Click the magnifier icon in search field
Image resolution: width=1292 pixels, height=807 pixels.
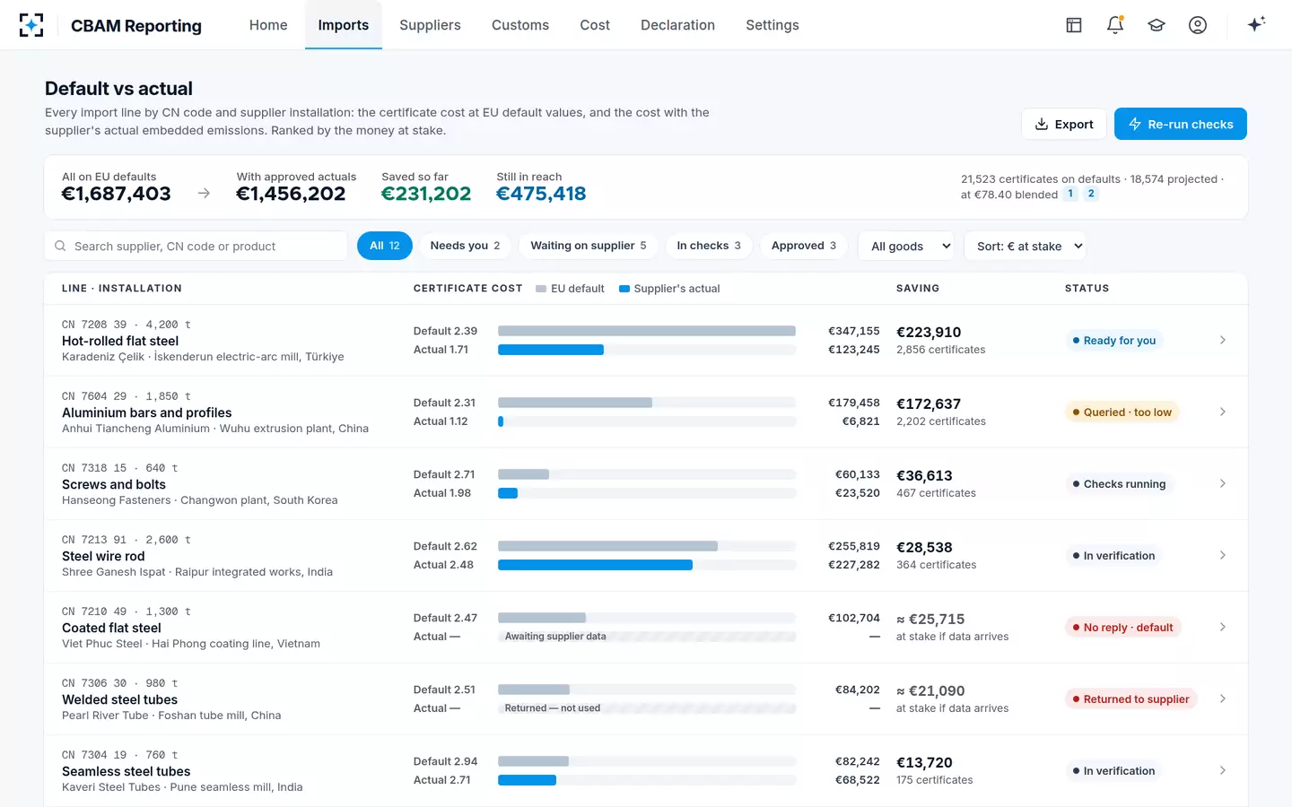click(60, 246)
